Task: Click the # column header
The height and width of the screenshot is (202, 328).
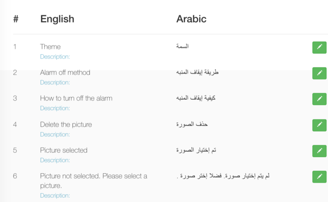Action: [x=16, y=19]
